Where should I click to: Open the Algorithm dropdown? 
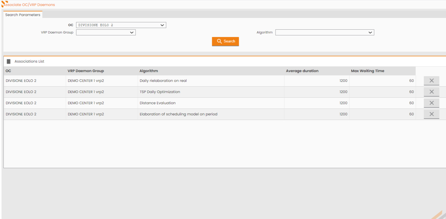tap(325, 32)
